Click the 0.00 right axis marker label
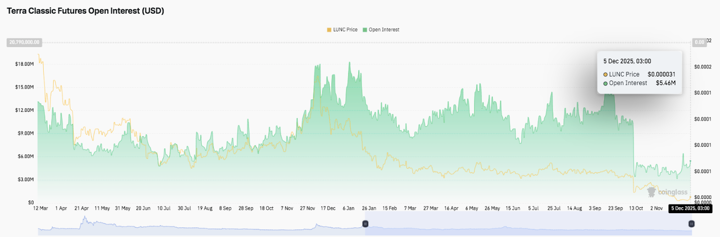This screenshot has height=237, width=720. pos(699,43)
